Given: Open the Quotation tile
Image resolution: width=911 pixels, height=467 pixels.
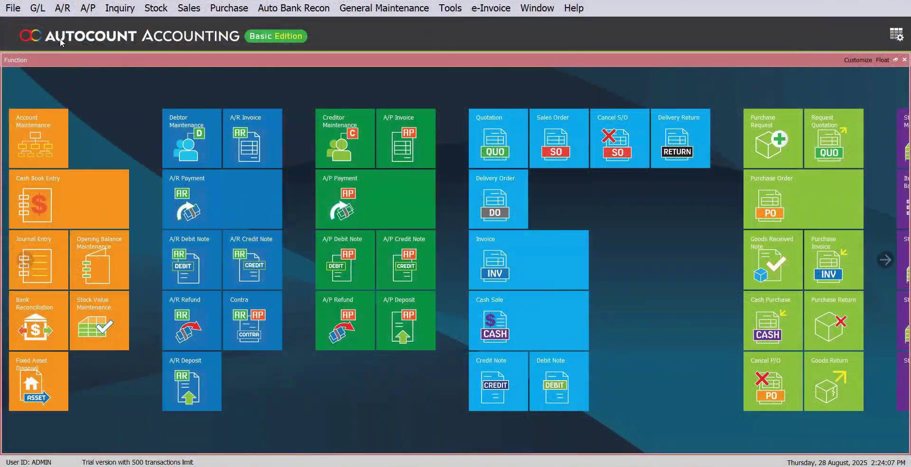Looking at the screenshot, I should coord(498,138).
